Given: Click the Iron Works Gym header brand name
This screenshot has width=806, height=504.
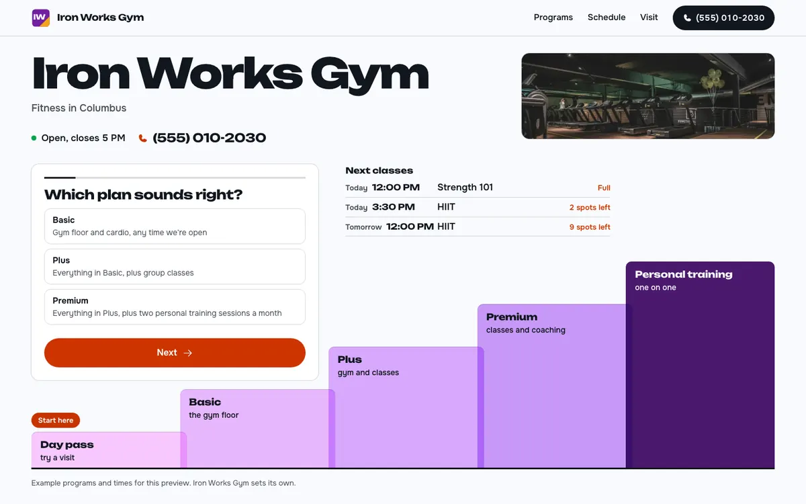Looking at the screenshot, I should (x=101, y=17).
